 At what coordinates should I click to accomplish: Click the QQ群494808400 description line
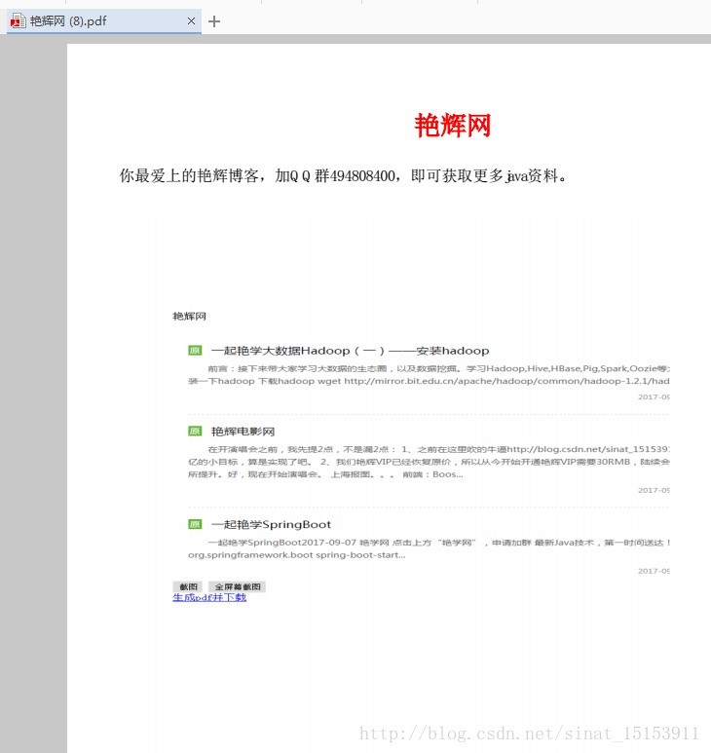tap(344, 175)
